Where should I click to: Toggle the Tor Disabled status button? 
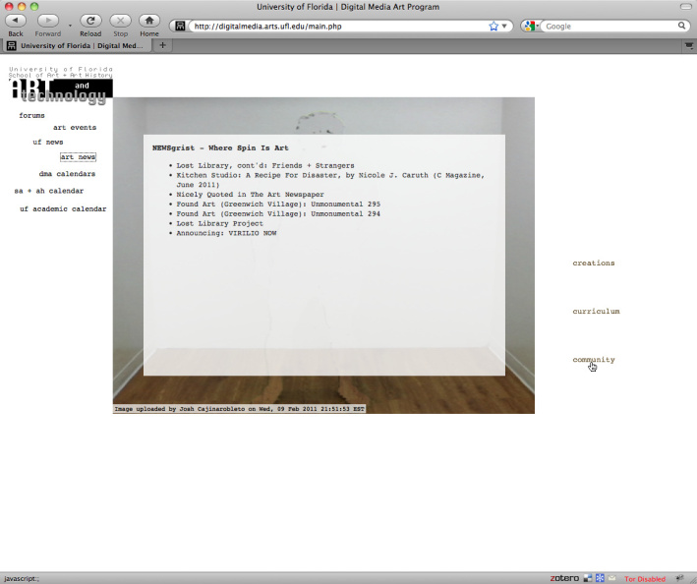click(x=645, y=579)
